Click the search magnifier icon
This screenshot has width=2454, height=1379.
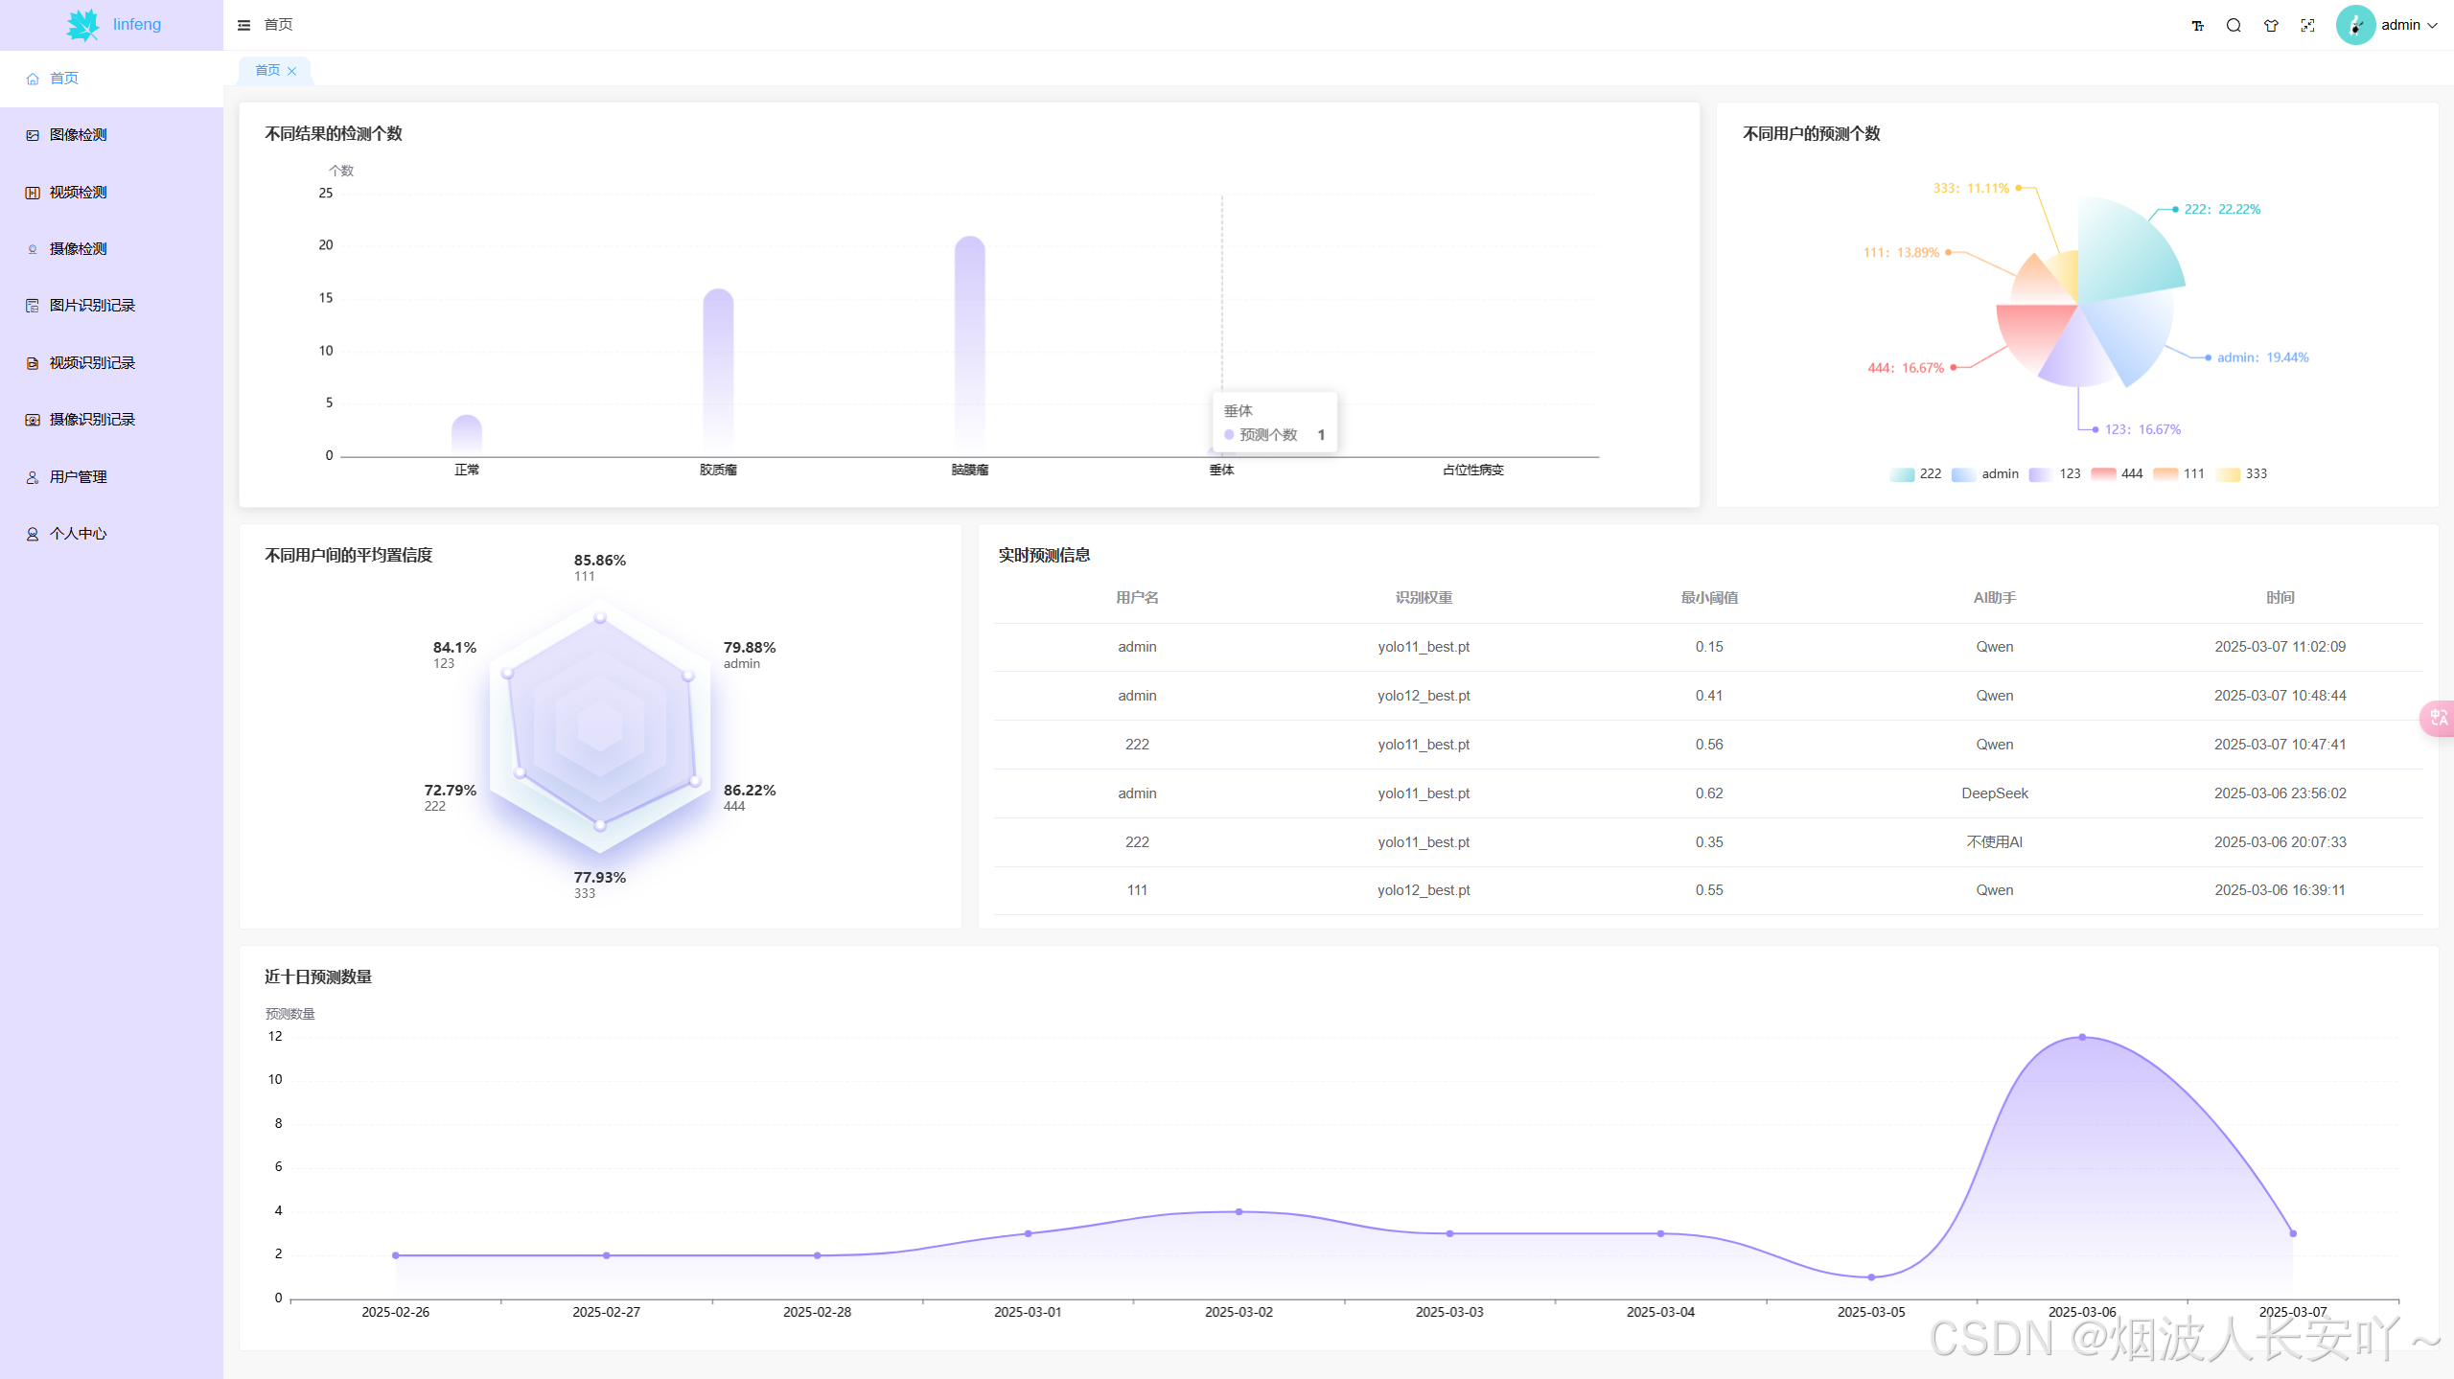[2234, 26]
